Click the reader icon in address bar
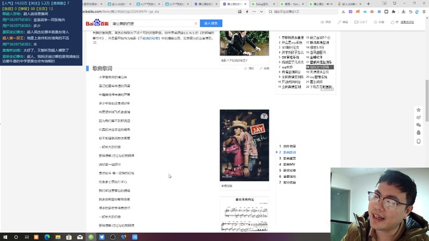Viewport: 429px width, 241px height. click(240, 11)
